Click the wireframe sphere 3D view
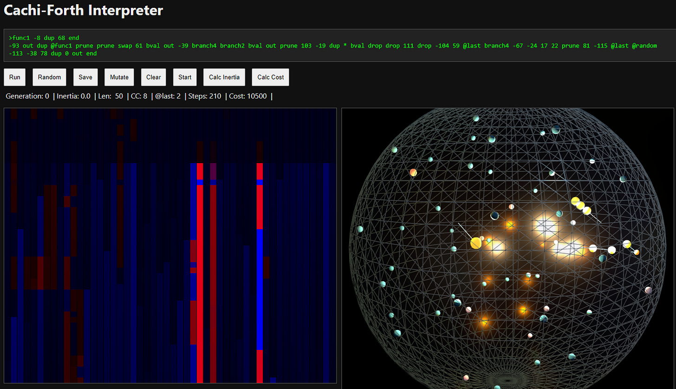This screenshot has height=389, width=676. [x=507, y=249]
